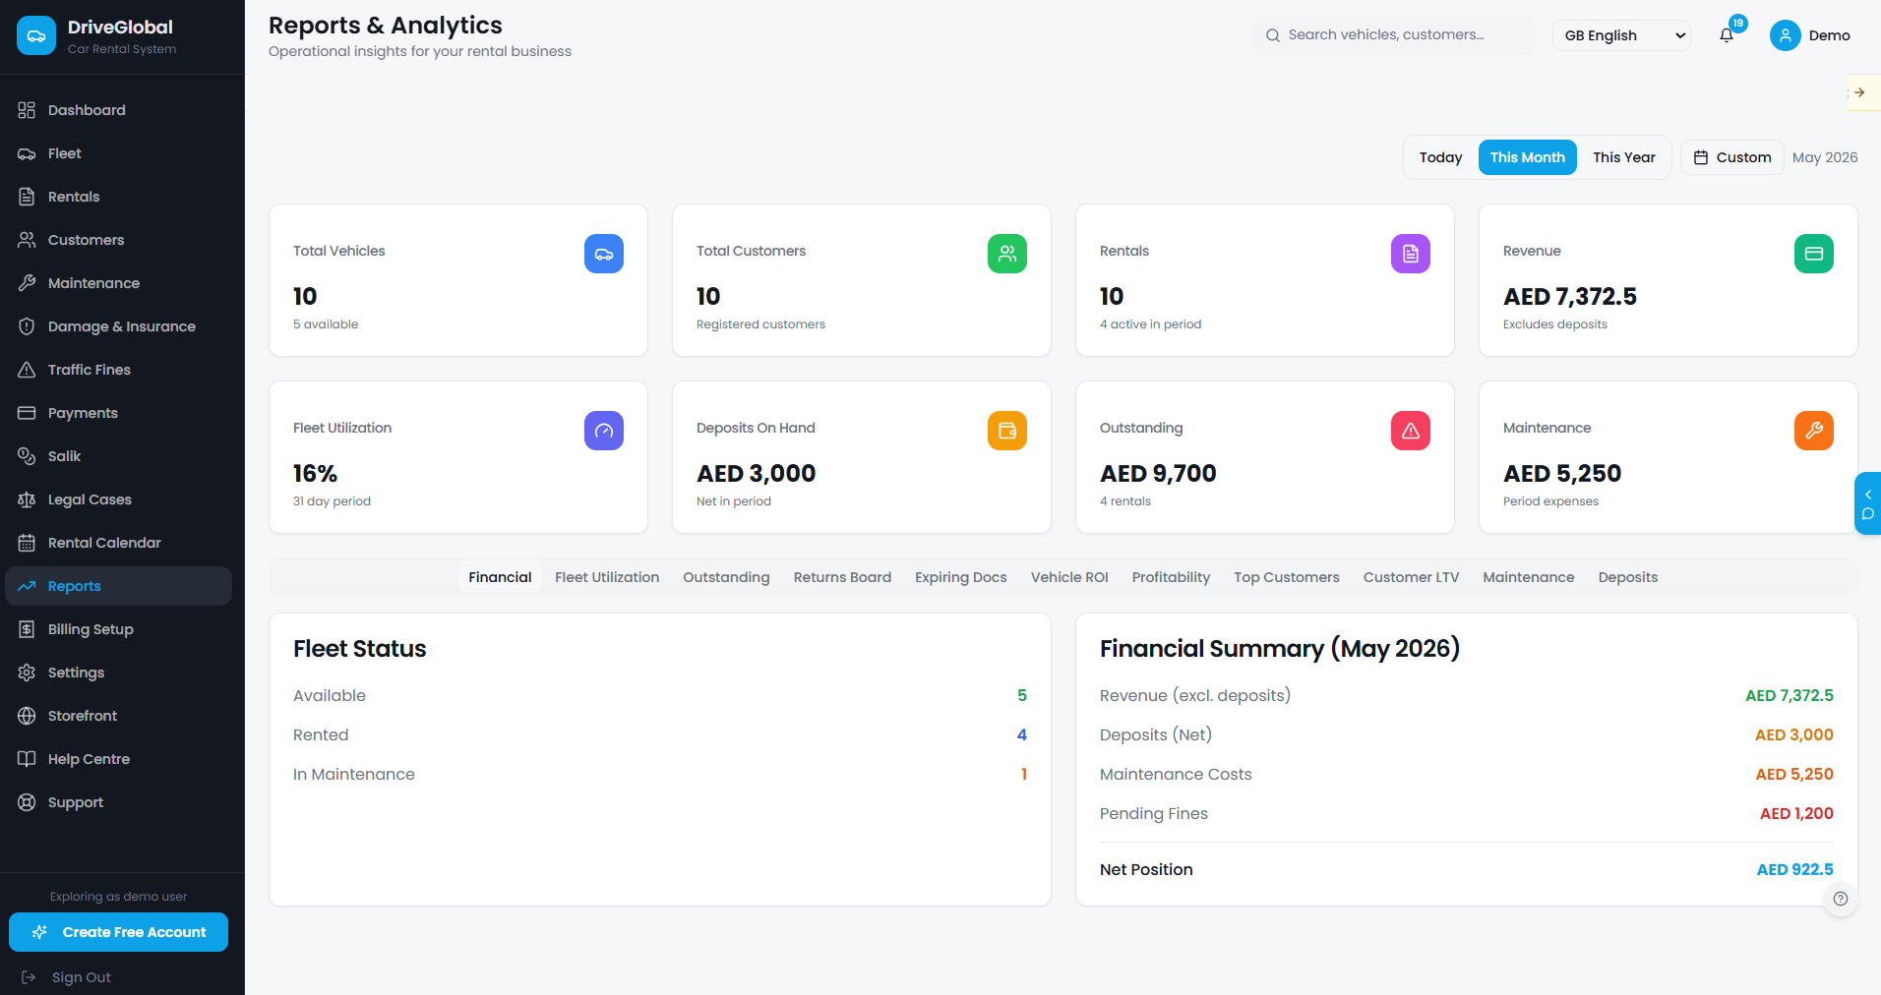This screenshot has height=995, width=1881.
Task: Focus the Search vehicles, customers field
Action: coord(1395,35)
